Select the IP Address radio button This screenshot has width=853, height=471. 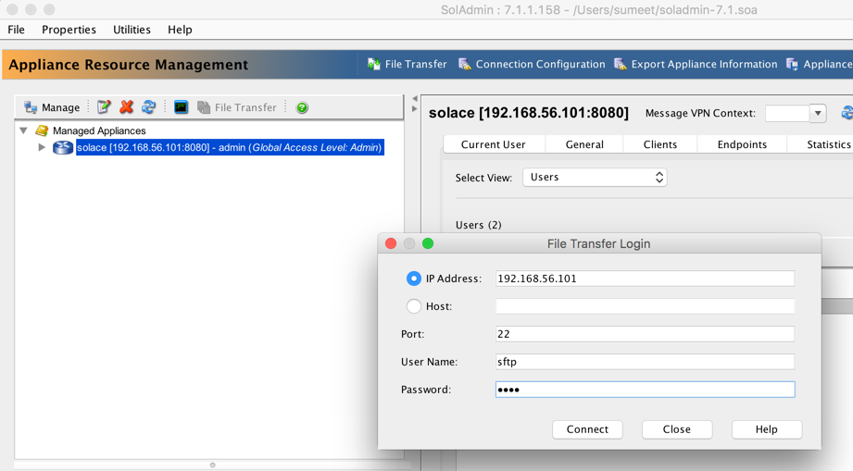click(x=413, y=279)
